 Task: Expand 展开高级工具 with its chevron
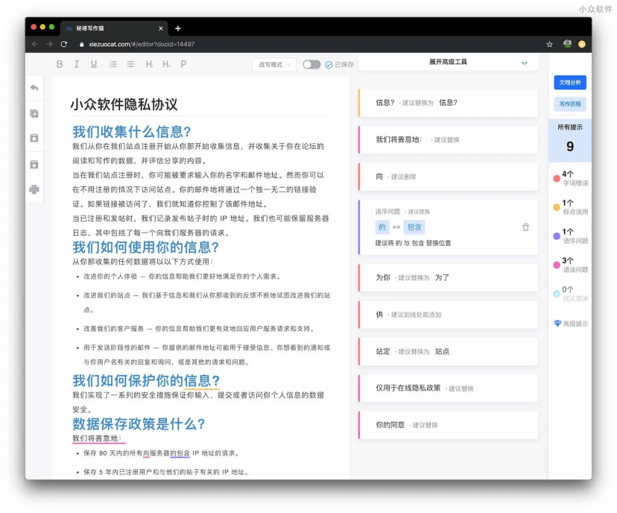(x=524, y=63)
